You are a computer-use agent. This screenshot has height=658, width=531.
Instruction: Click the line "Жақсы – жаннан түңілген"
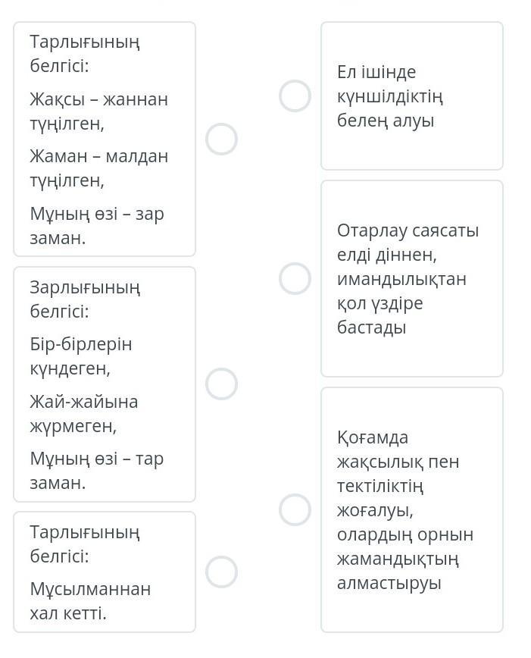(x=98, y=111)
